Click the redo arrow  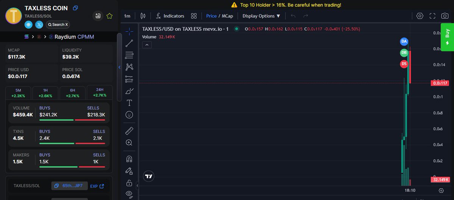tap(306, 16)
